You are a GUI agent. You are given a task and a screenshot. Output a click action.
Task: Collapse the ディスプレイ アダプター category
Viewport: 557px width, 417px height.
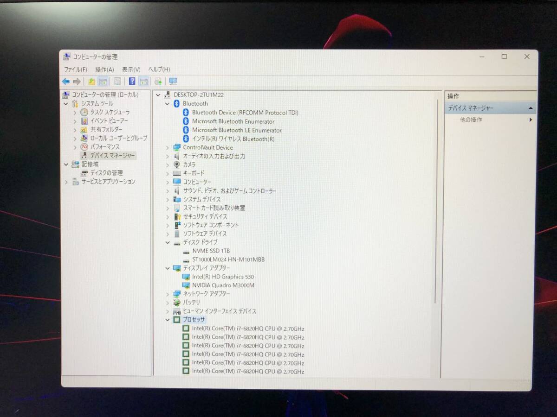[x=168, y=268]
